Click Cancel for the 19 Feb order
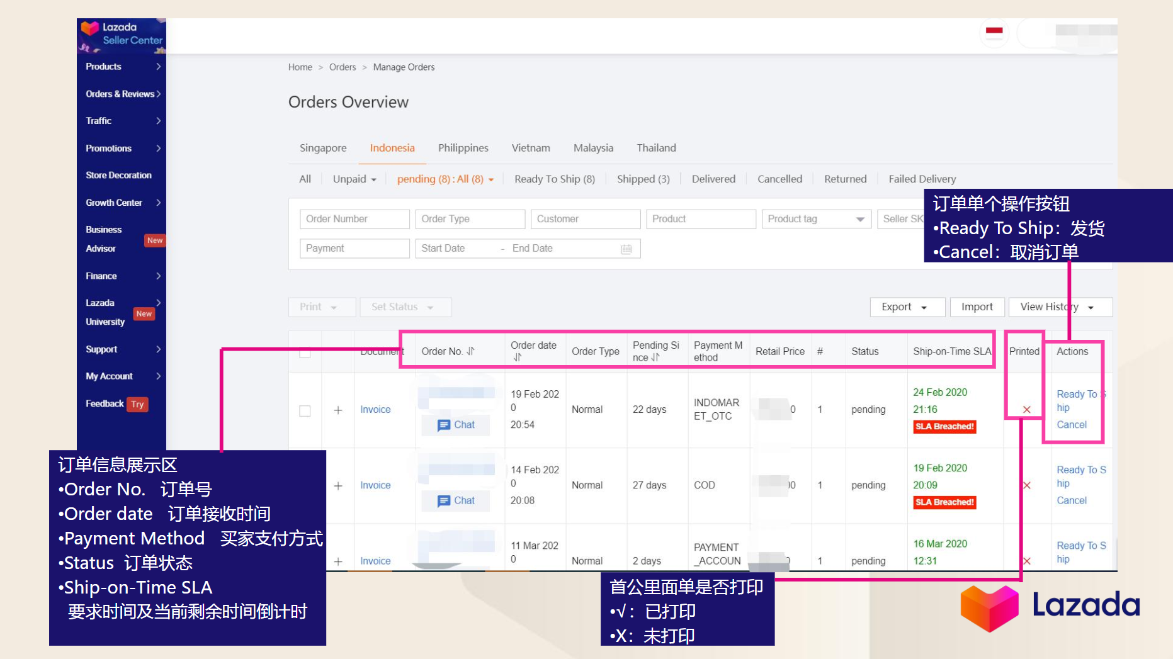The width and height of the screenshot is (1173, 659). click(1072, 425)
